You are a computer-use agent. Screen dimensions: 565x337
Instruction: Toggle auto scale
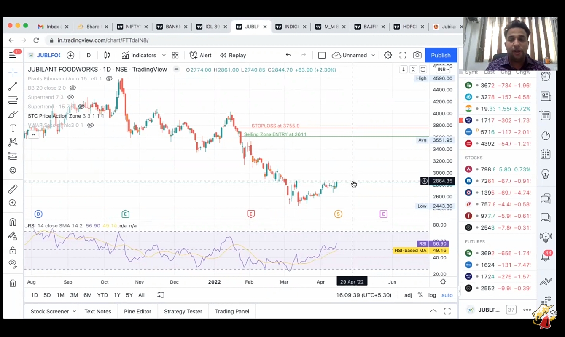pos(447,295)
